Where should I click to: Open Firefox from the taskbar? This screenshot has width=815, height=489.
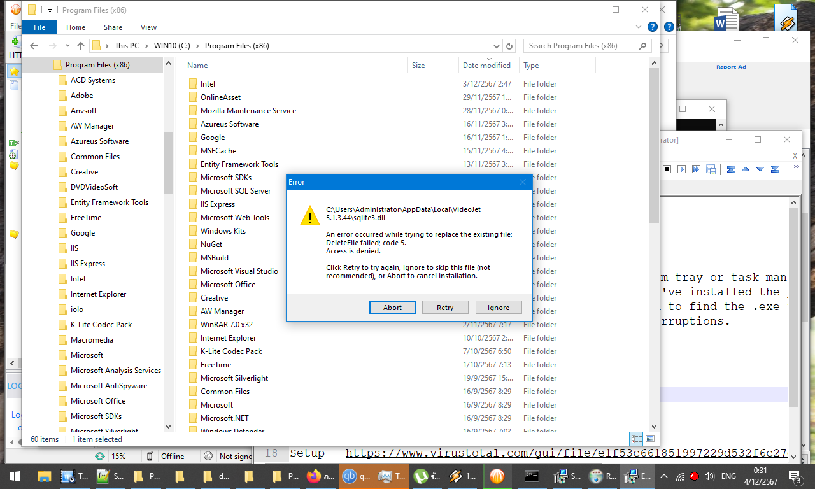pyautogui.click(x=313, y=476)
